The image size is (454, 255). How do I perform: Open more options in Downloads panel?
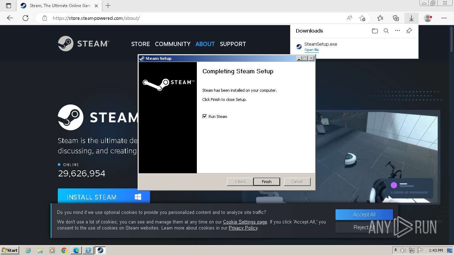click(x=398, y=31)
